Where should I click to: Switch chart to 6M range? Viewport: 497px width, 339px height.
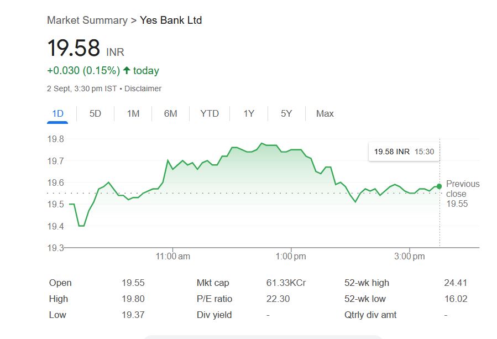click(x=170, y=113)
